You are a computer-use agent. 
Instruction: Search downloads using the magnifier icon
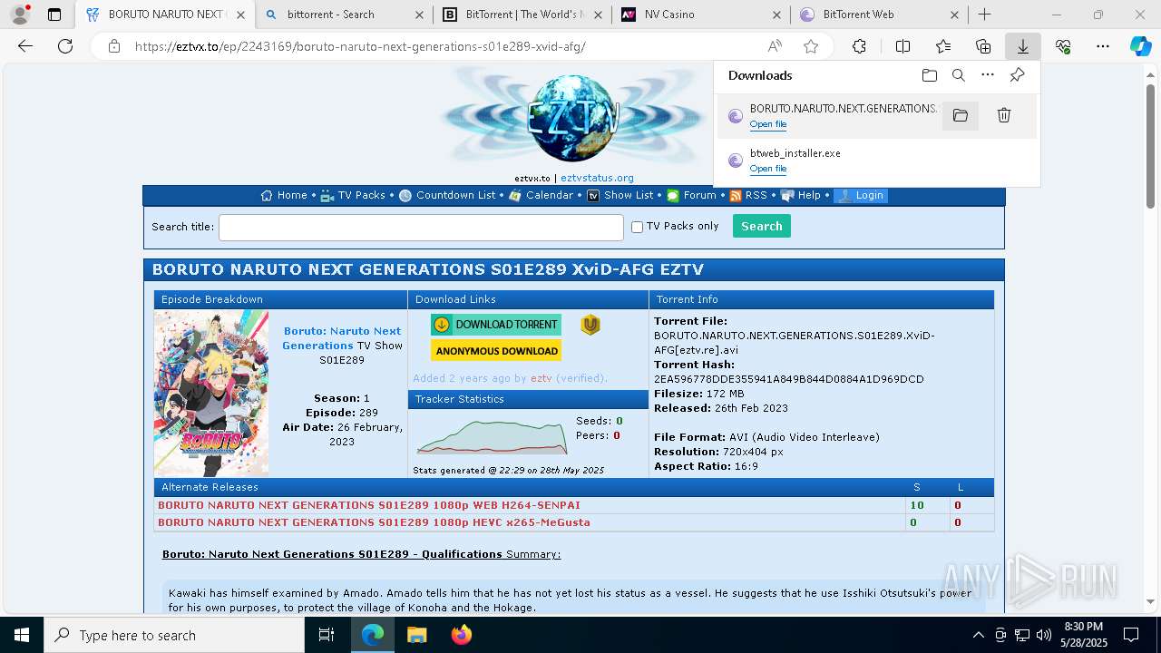click(959, 75)
